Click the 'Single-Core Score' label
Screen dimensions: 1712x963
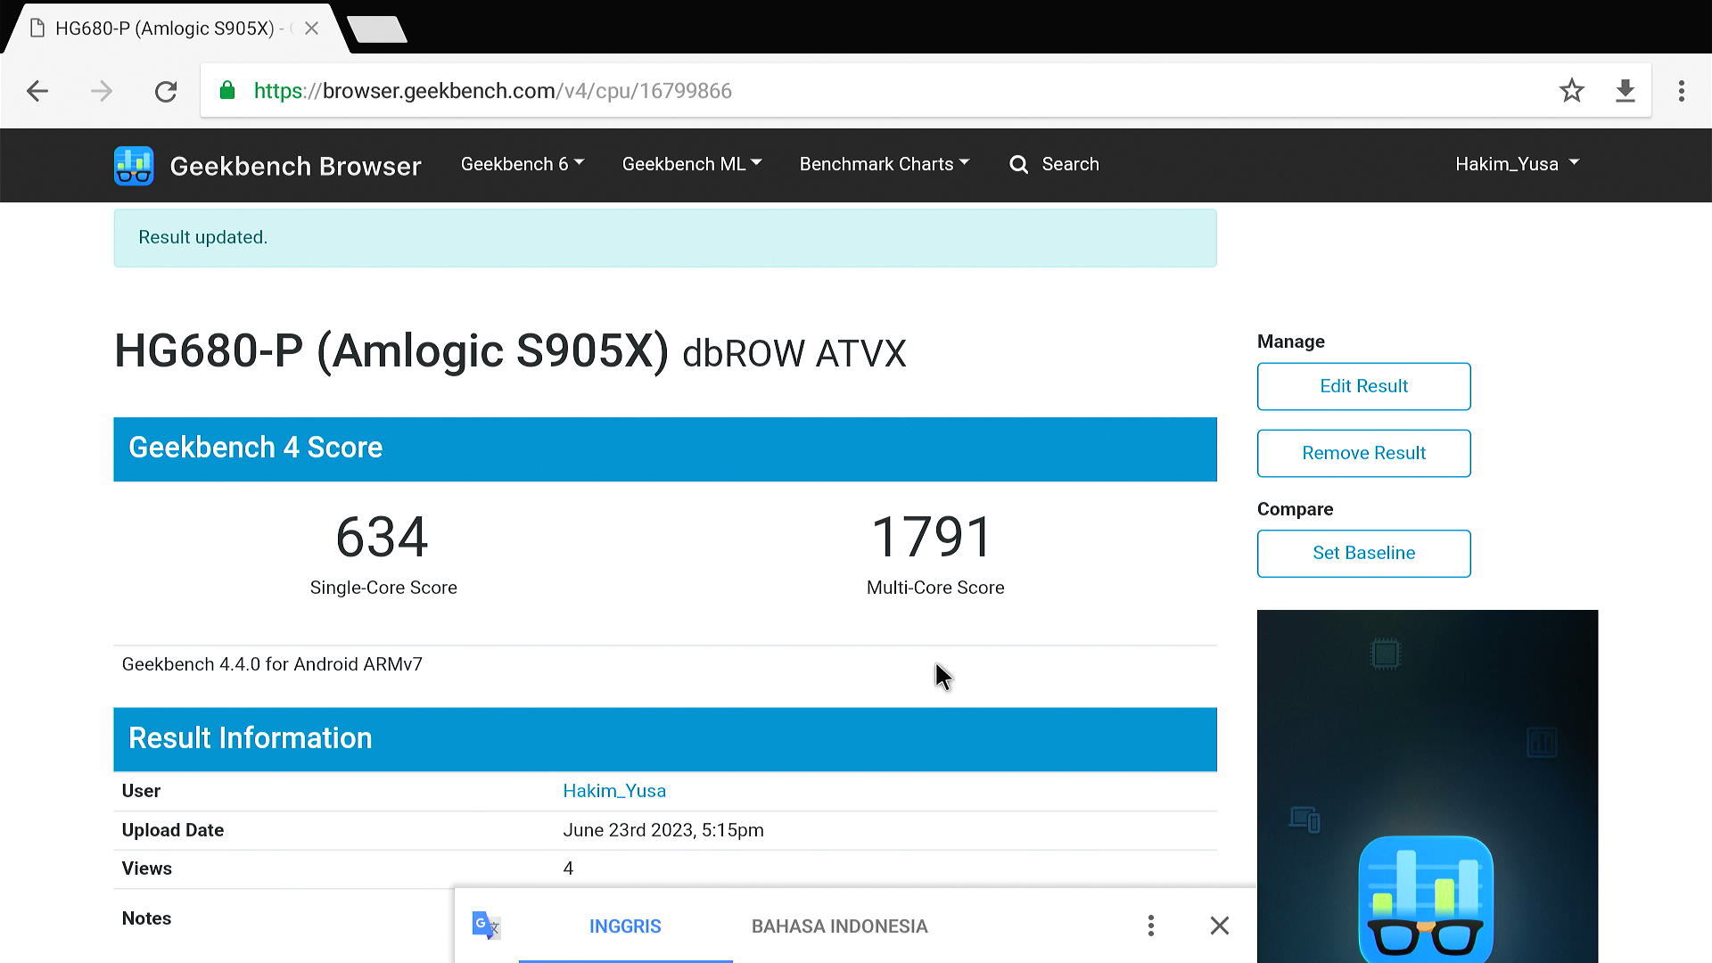click(x=383, y=588)
